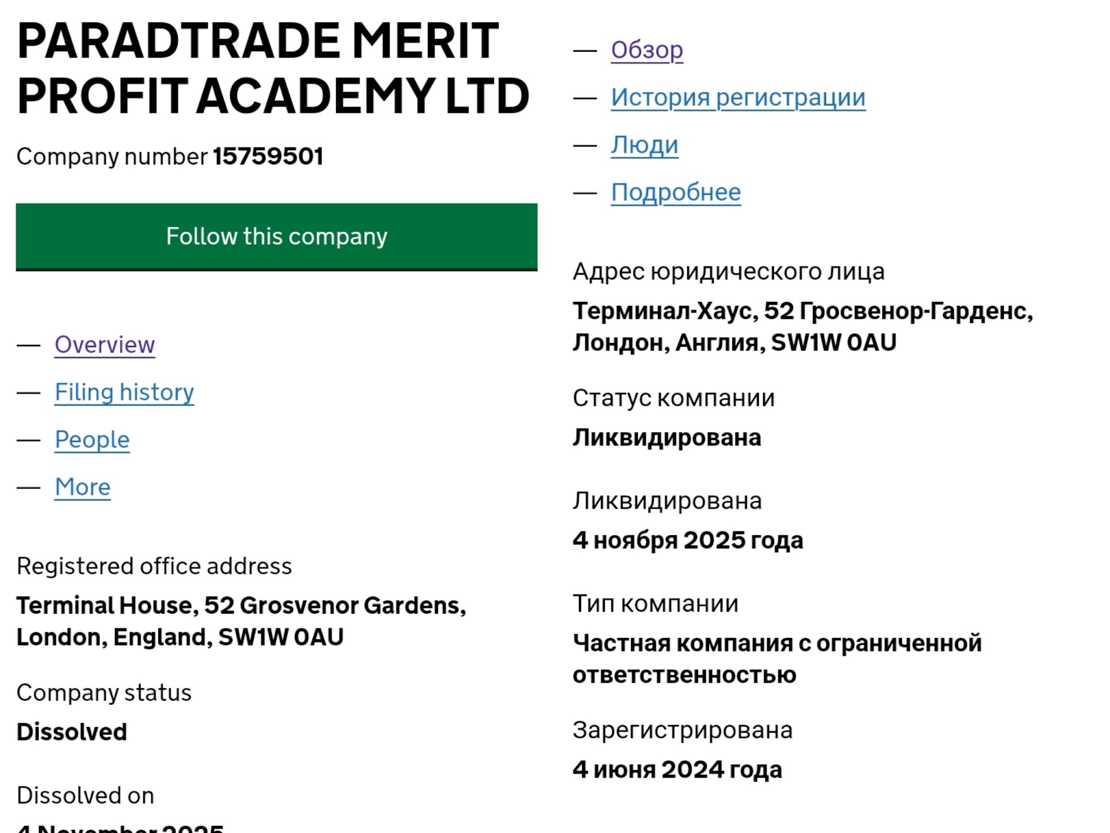This screenshot has width=1110, height=833.
Task: Click the Terminal House English address text
Action: 241,621
